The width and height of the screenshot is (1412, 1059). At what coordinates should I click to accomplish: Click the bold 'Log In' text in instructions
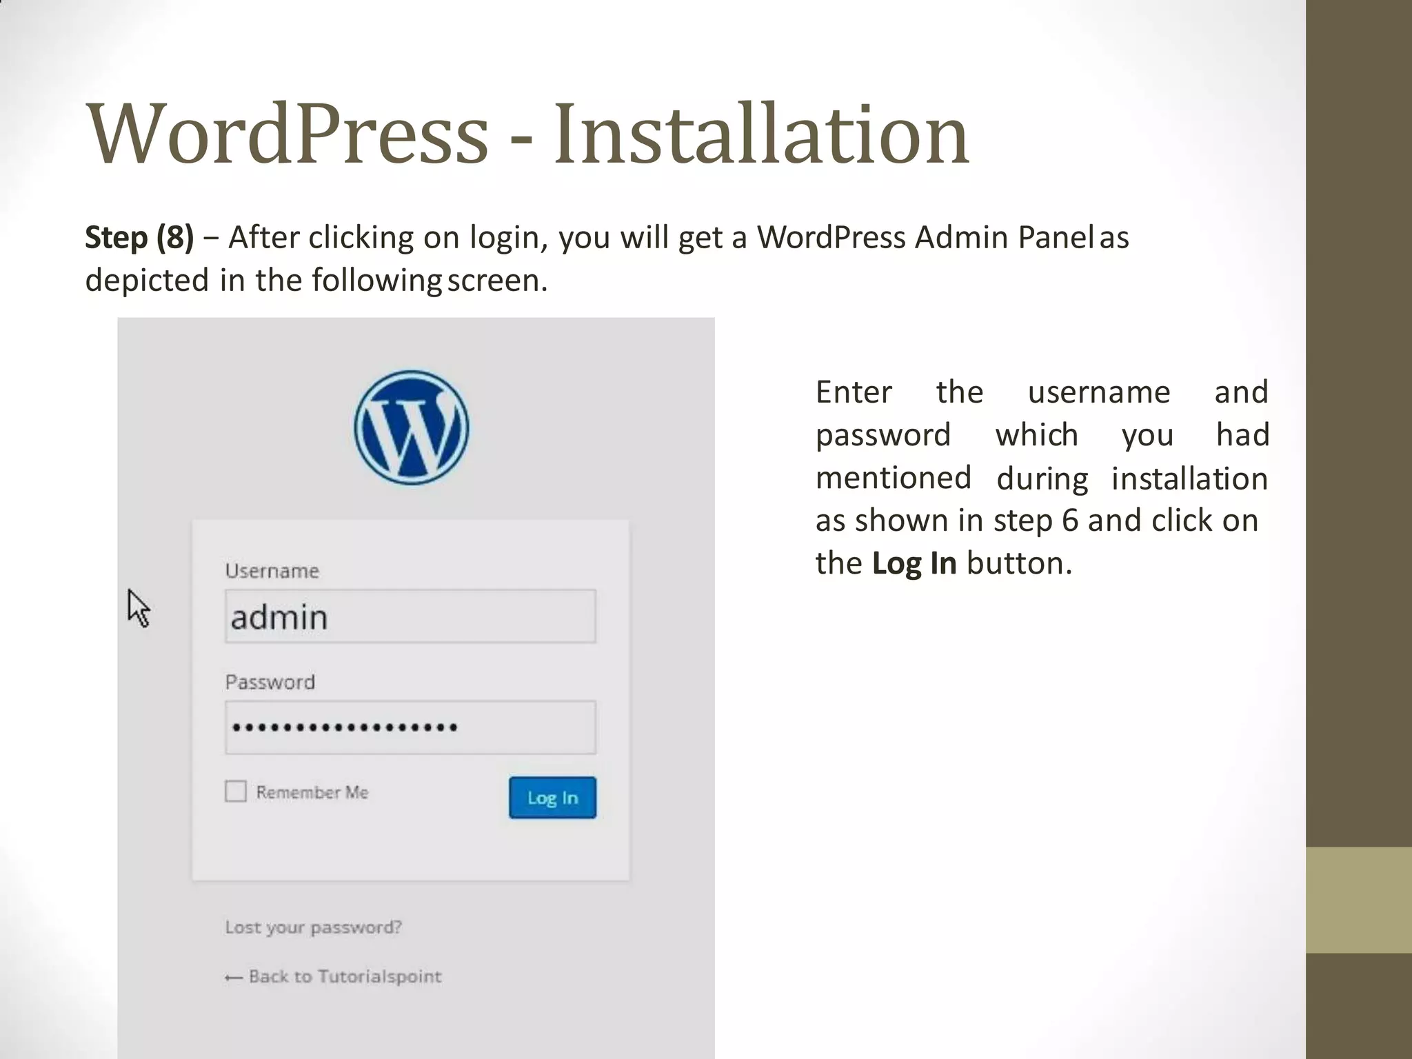914,563
